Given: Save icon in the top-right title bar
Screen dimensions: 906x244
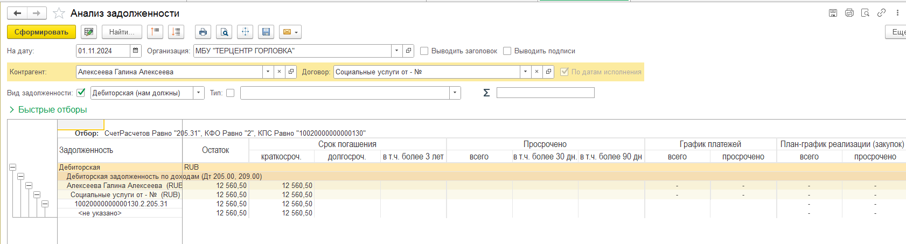Looking at the screenshot, I should (x=833, y=13).
